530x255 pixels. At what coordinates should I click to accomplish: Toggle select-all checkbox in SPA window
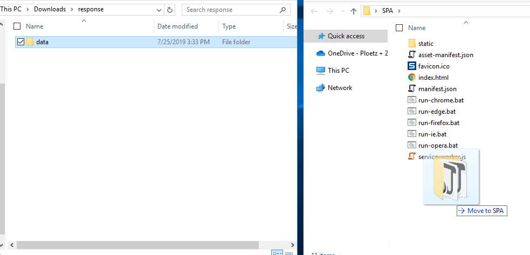click(x=400, y=28)
